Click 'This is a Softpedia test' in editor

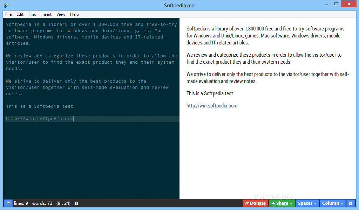[40, 106]
